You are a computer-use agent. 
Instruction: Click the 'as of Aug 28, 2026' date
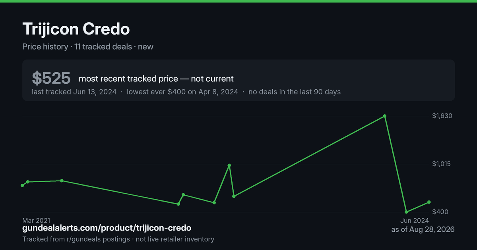tap(423, 229)
